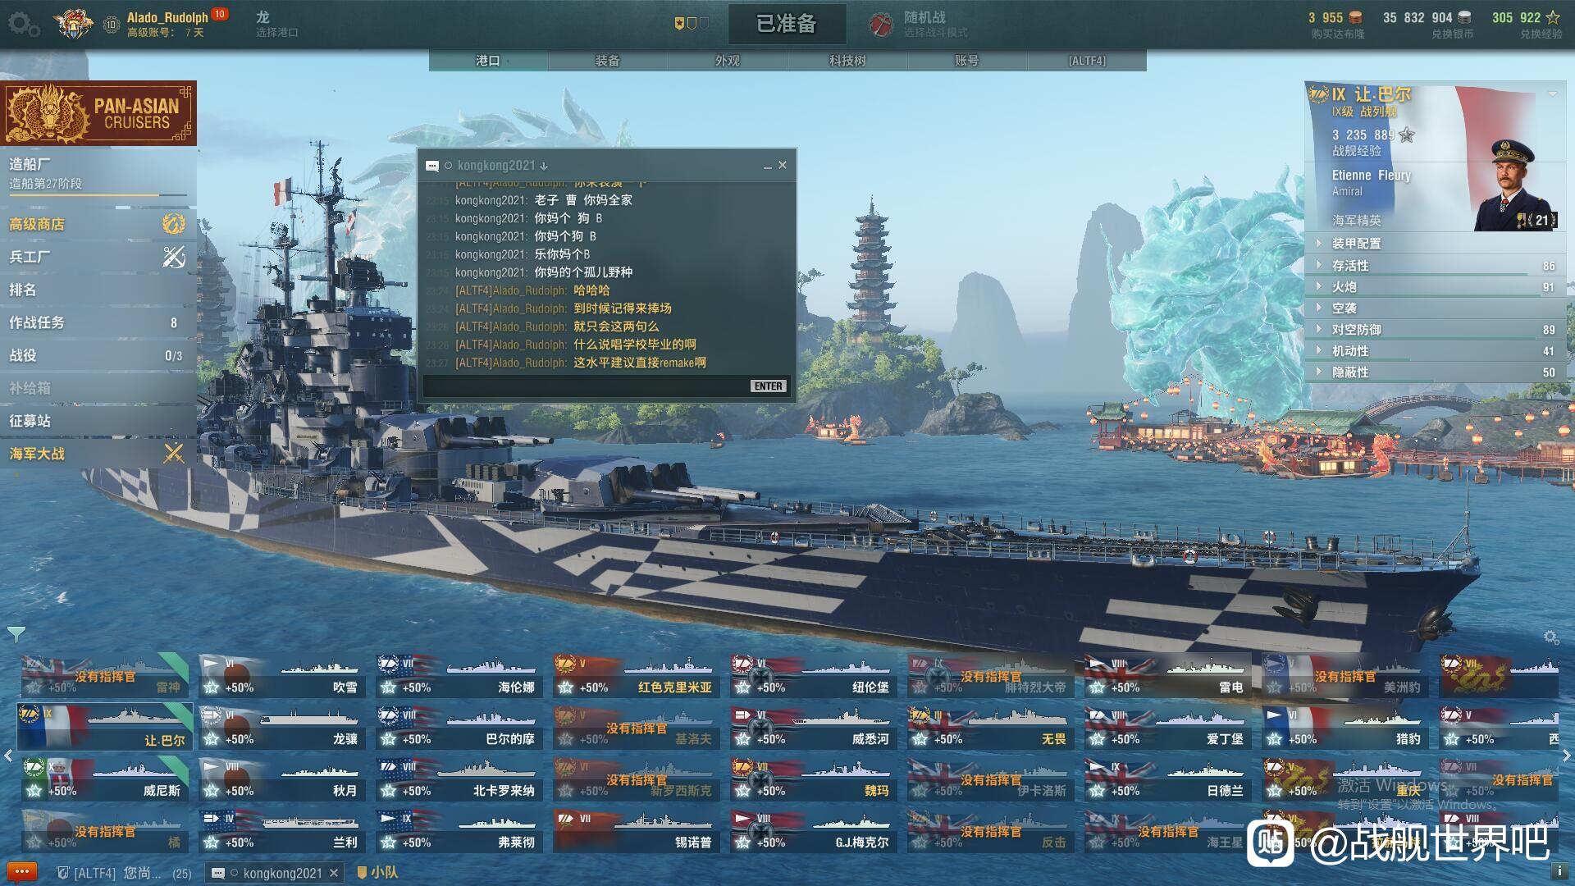Screen dimensions: 1575x886
Task: Close the kongkong2021 chat tab
Action: tap(334, 873)
